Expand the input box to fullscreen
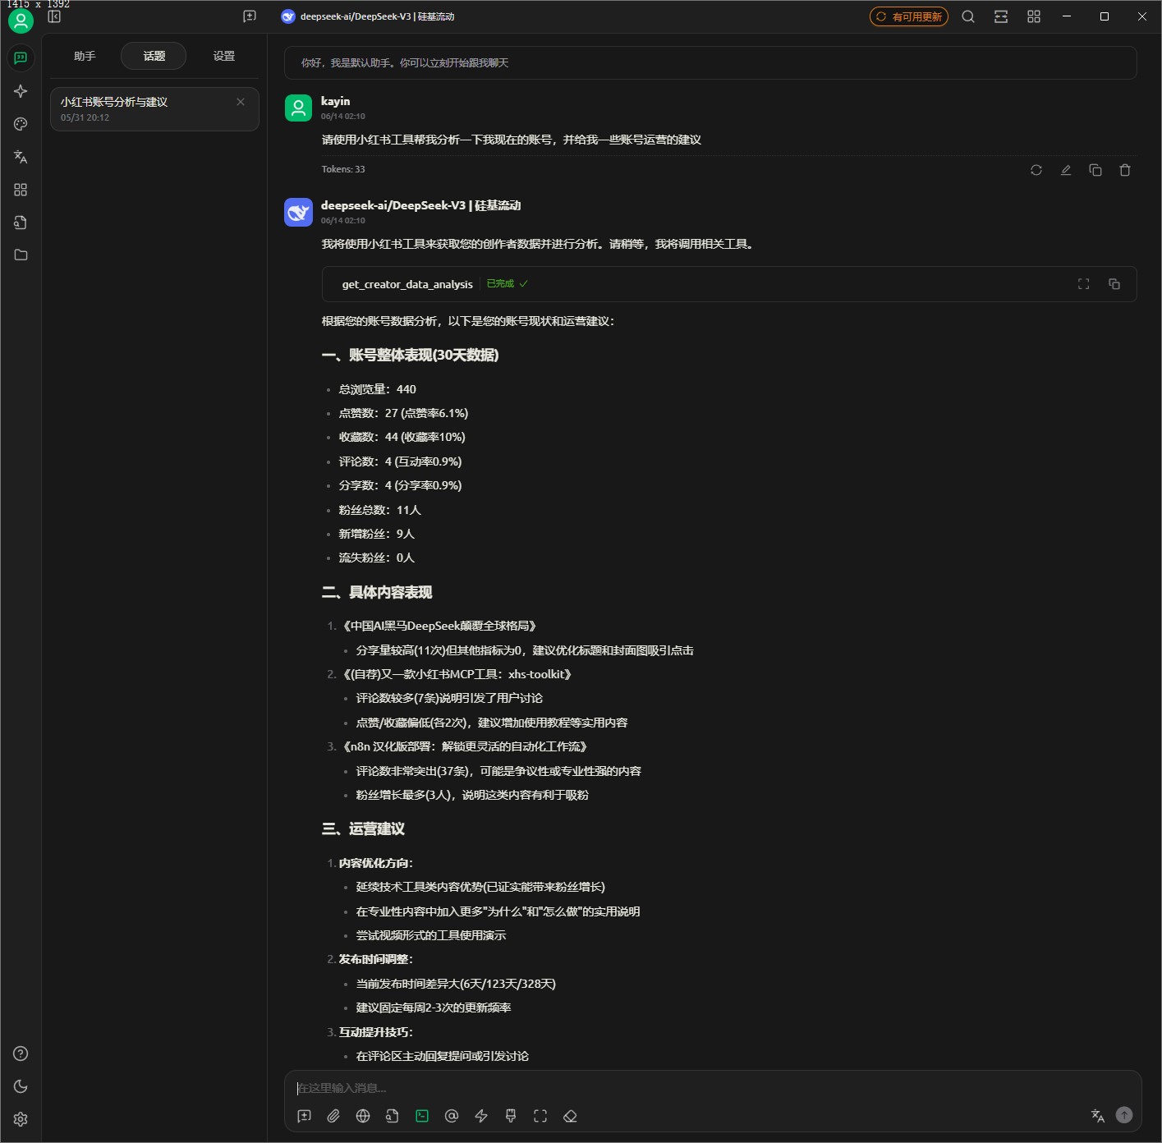Image resolution: width=1162 pixels, height=1143 pixels. [x=540, y=1116]
